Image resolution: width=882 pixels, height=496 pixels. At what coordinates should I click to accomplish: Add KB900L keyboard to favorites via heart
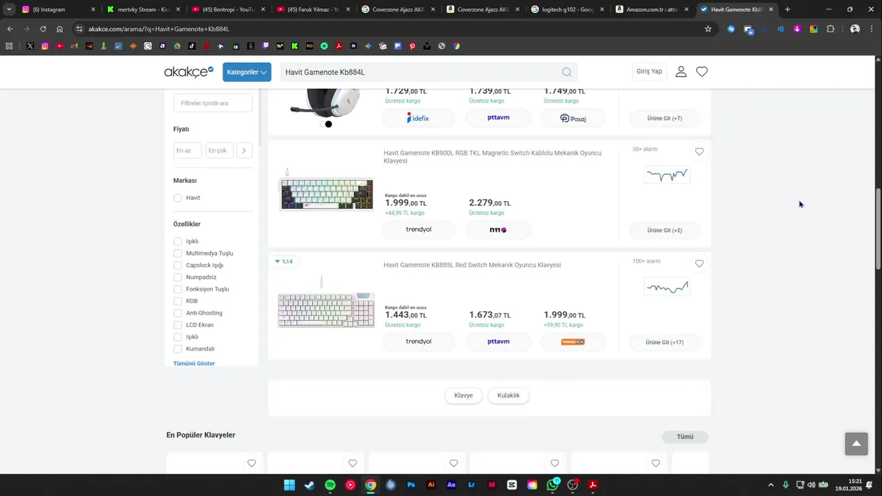pyautogui.click(x=699, y=152)
